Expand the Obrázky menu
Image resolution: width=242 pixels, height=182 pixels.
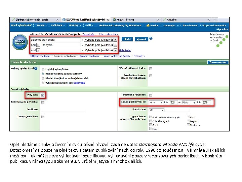[75, 25]
